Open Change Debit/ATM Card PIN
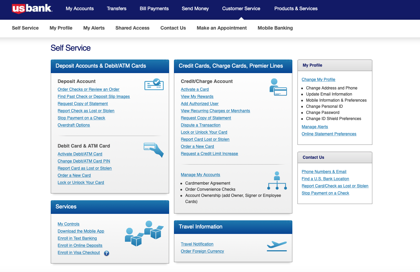This screenshot has width=420, height=272. coord(84,161)
